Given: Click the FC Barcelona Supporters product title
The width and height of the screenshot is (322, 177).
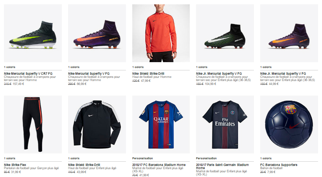Looking at the screenshot, I should pos(279,165).
